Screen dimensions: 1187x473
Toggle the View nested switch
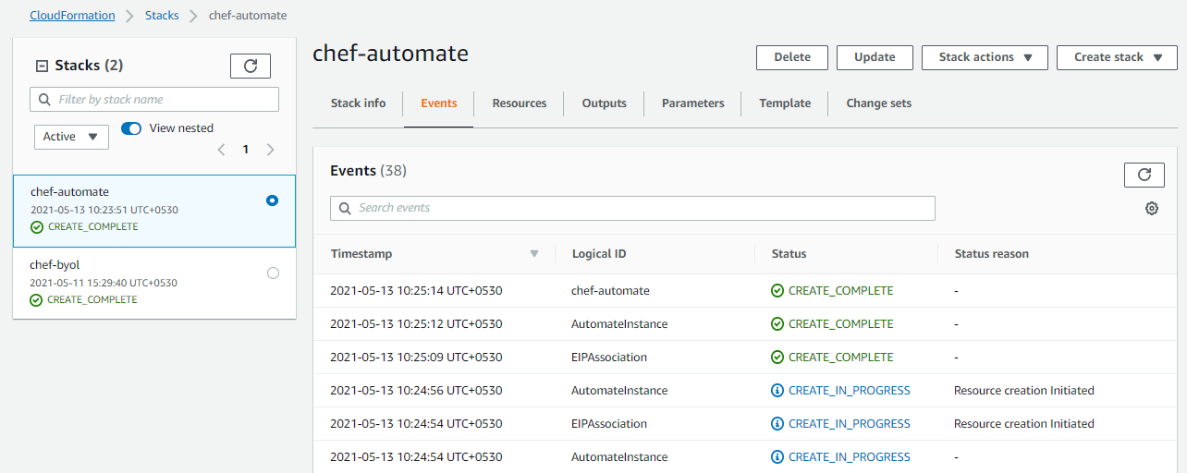tap(131, 128)
